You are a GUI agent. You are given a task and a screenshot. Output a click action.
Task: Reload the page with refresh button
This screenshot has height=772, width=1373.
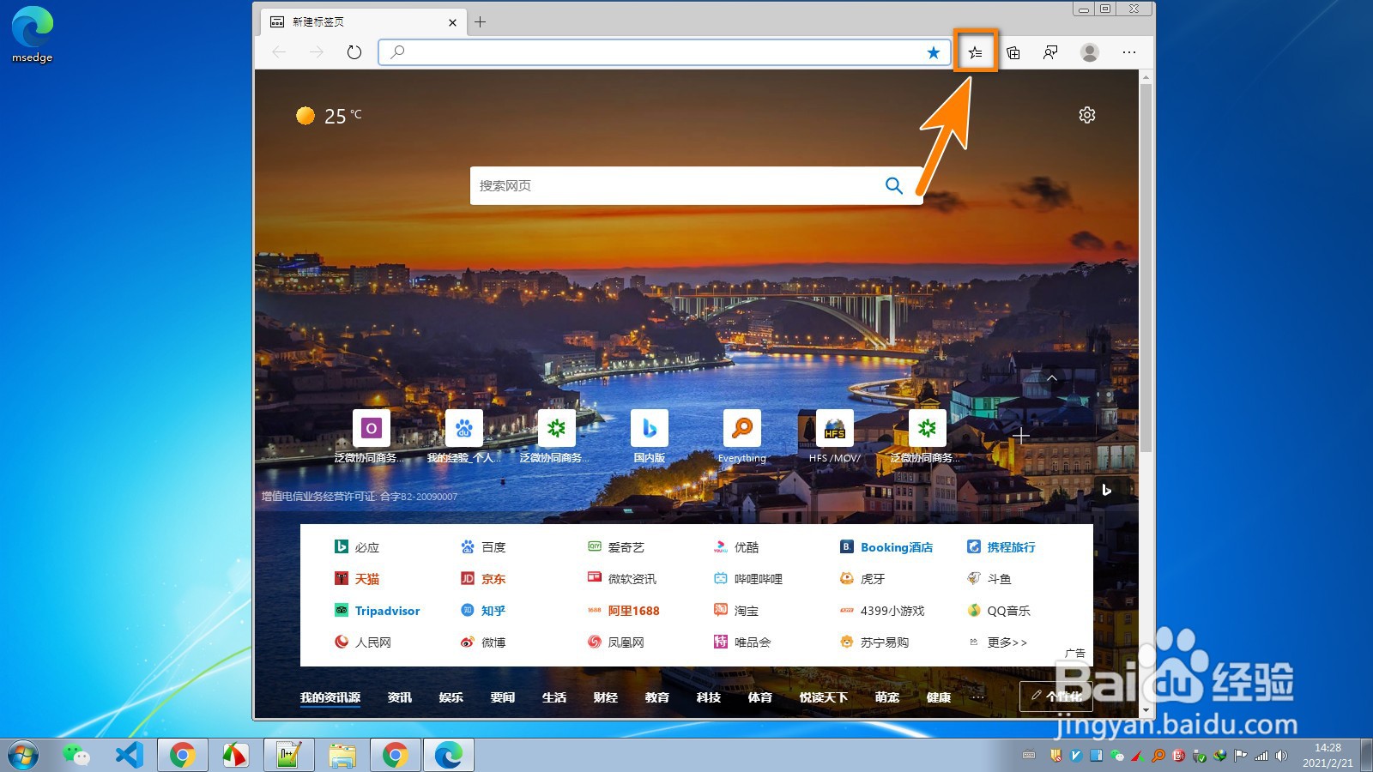pyautogui.click(x=354, y=52)
